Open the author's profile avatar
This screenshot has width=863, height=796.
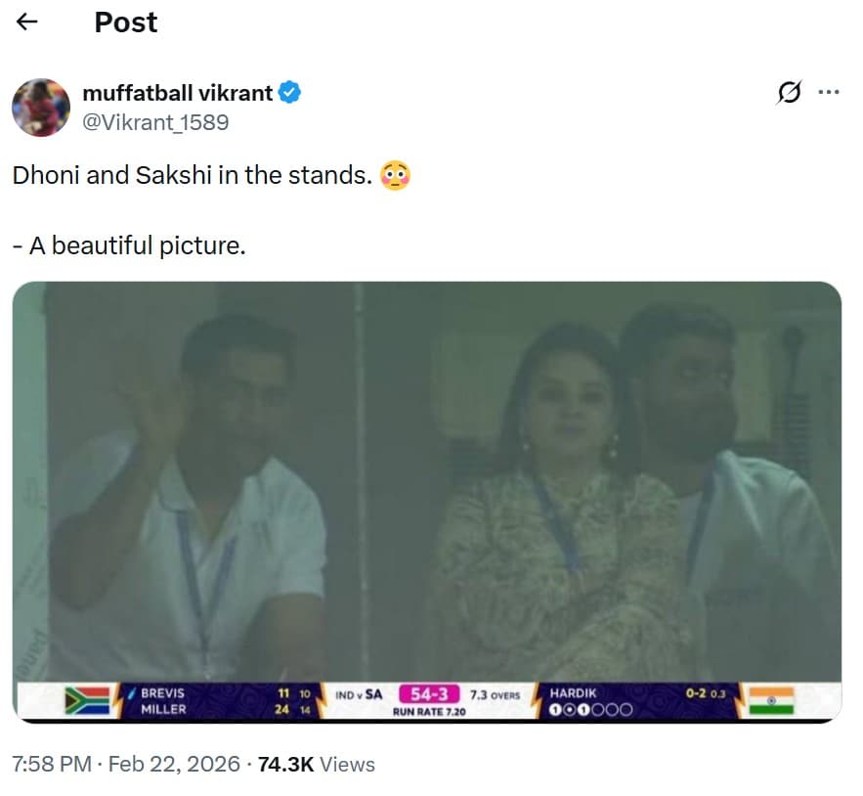(41, 108)
